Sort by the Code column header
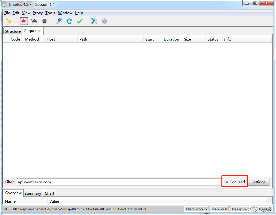This screenshot has width=276, height=215. point(16,39)
